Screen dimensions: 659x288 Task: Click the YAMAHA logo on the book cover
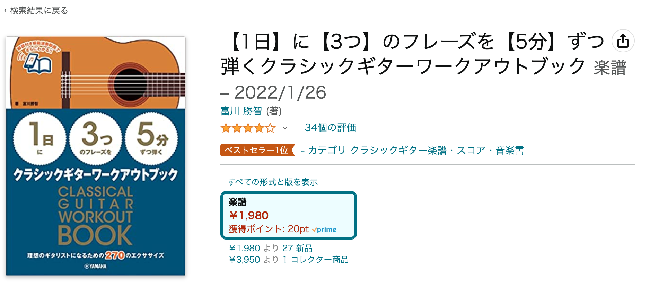tap(96, 266)
